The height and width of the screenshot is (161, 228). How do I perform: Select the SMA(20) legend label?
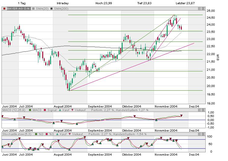point(42,9)
